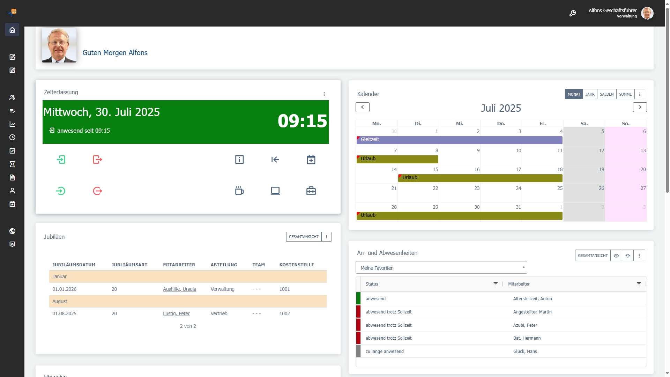Click the laptop home office icon
The height and width of the screenshot is (377, 670).
pos(275,191)
